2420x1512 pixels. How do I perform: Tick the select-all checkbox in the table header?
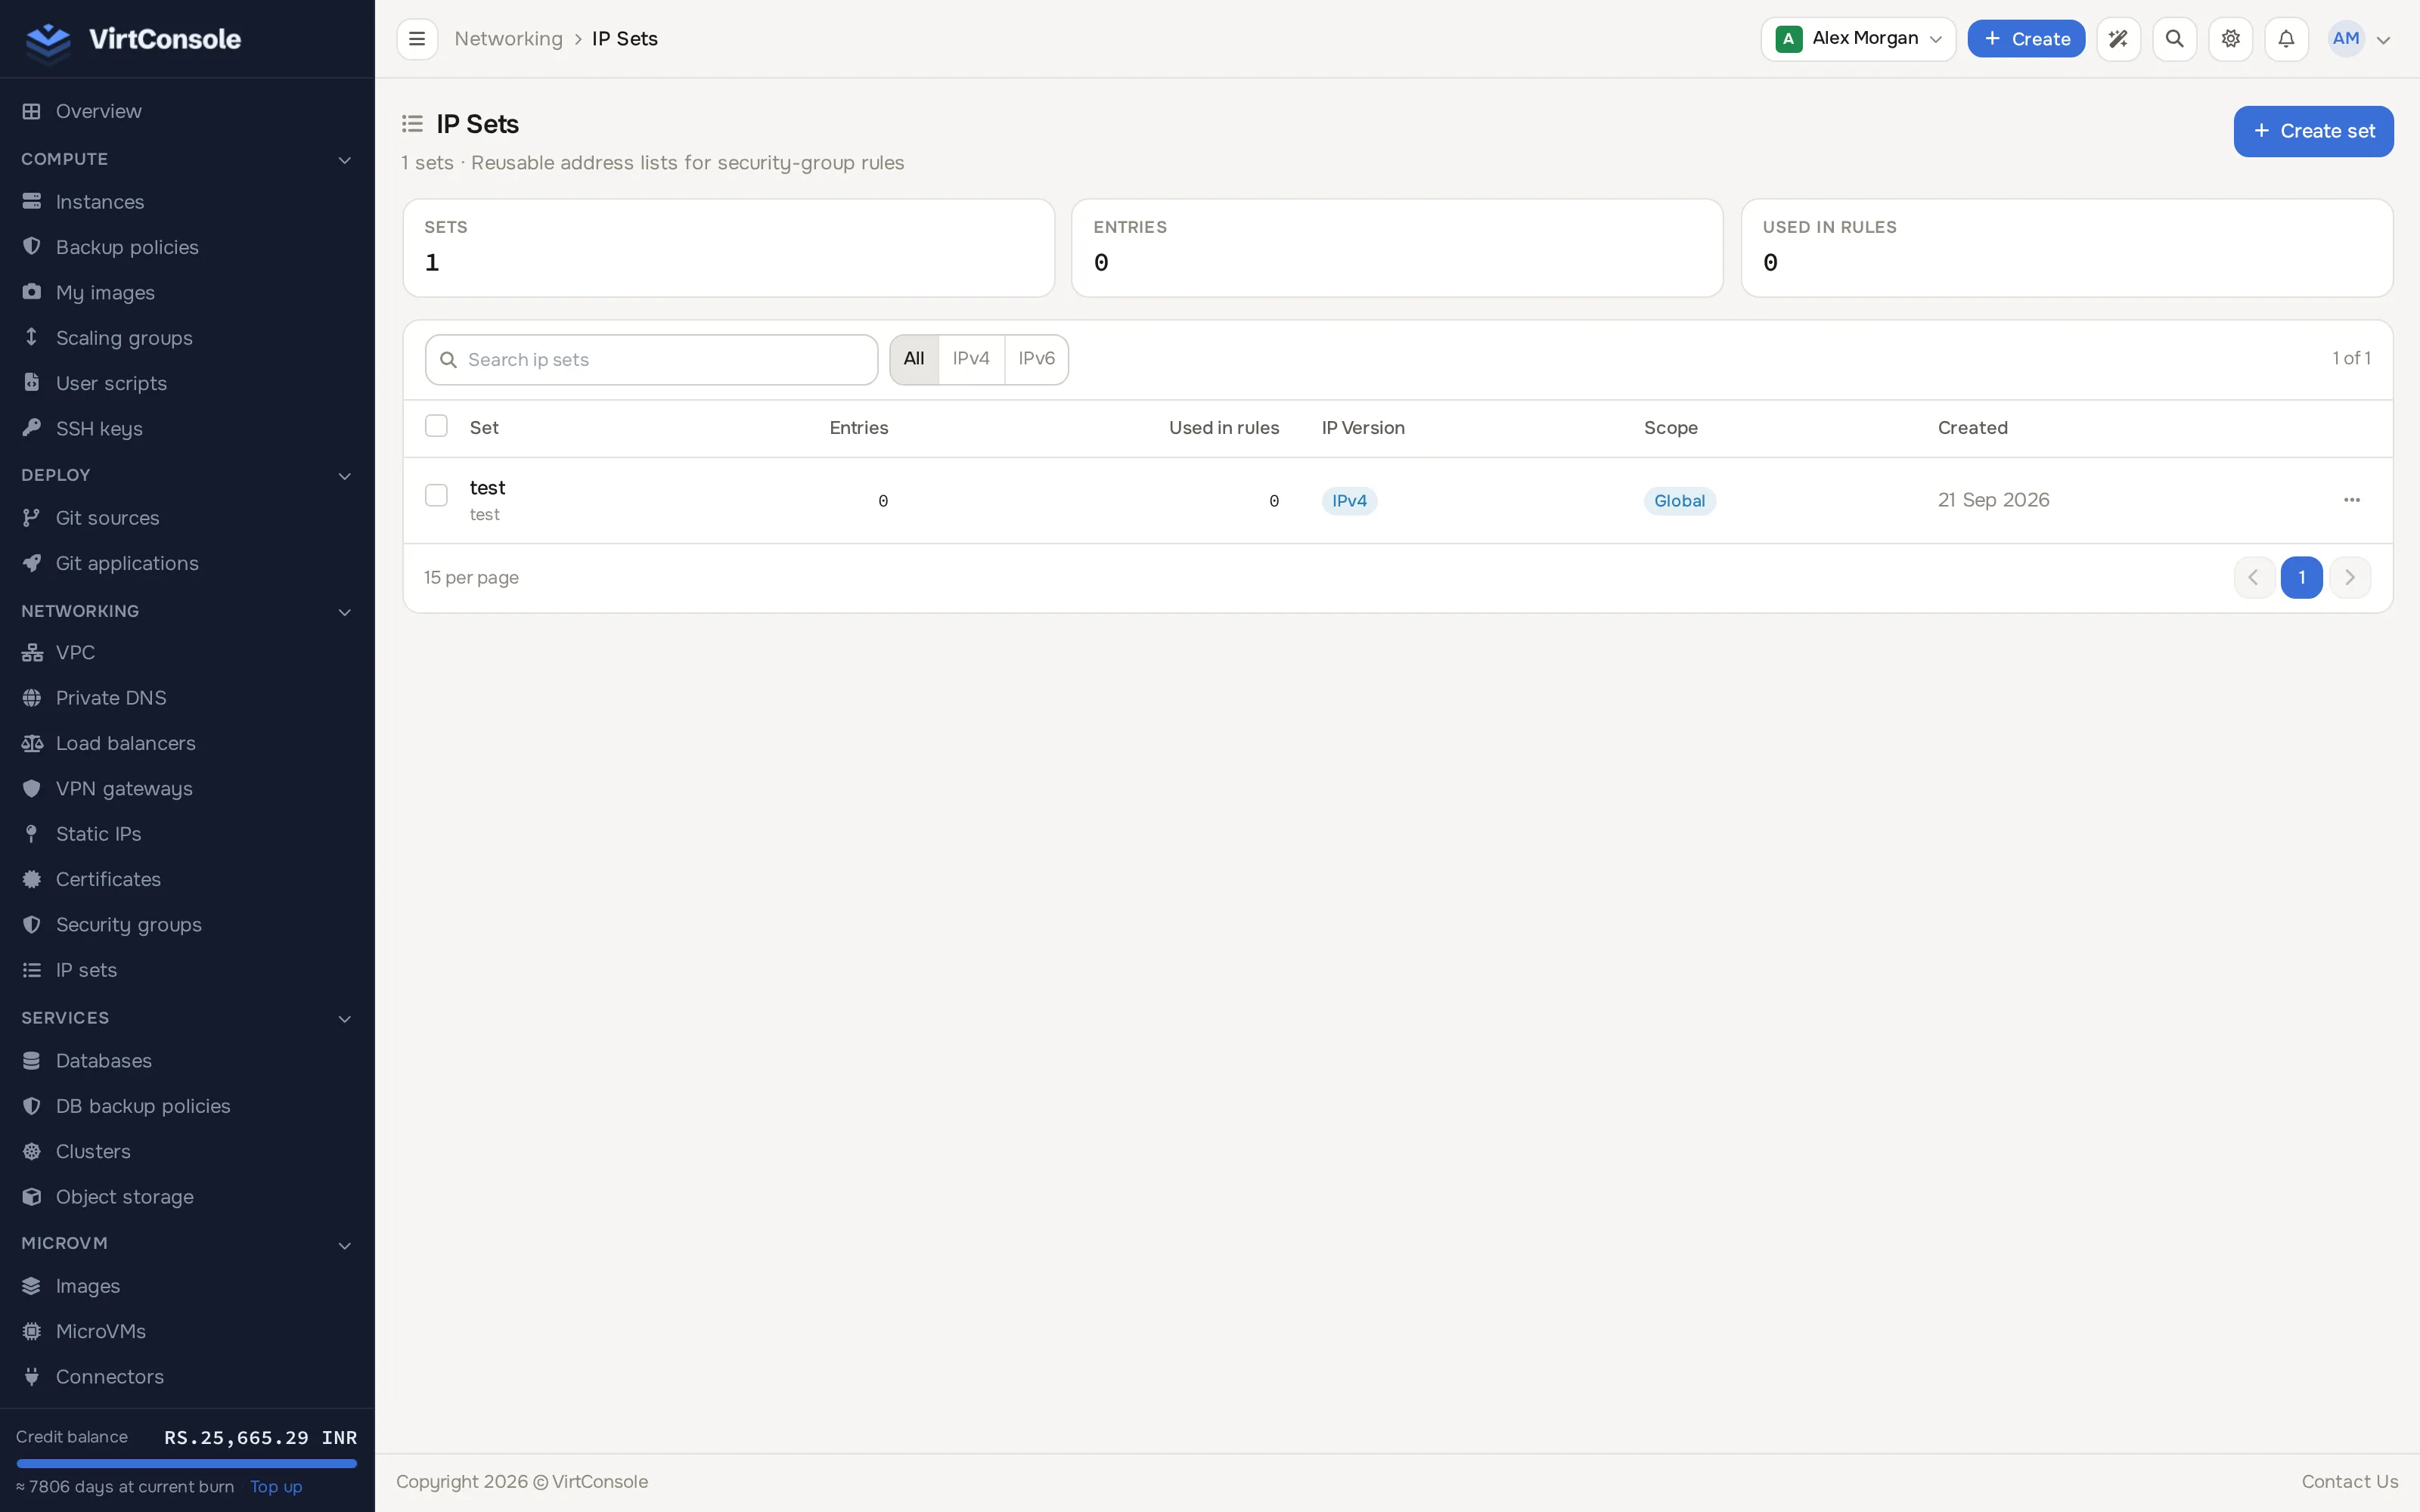436,426
